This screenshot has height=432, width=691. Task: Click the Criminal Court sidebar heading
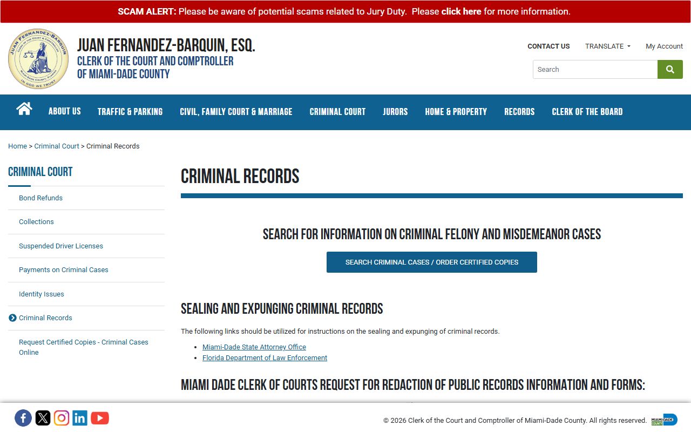40,172
